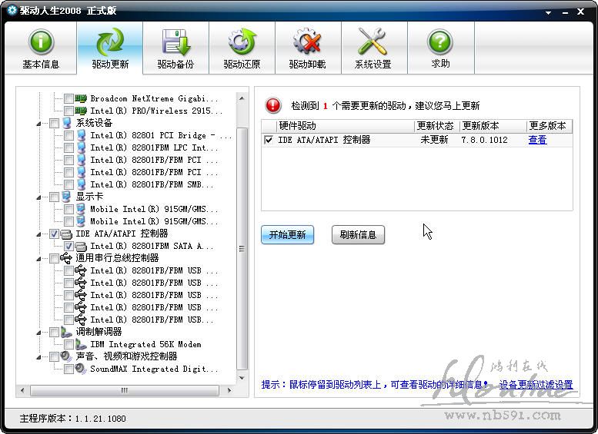Collapse the 调制解调器 tree node
Viewport: 598px width, 434px height.
click(39, 333)
